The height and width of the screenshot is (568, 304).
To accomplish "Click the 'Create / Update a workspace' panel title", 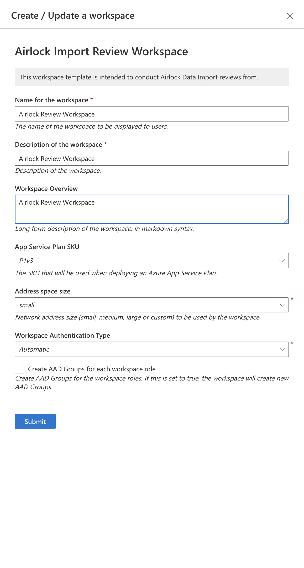I will [73, 16].
